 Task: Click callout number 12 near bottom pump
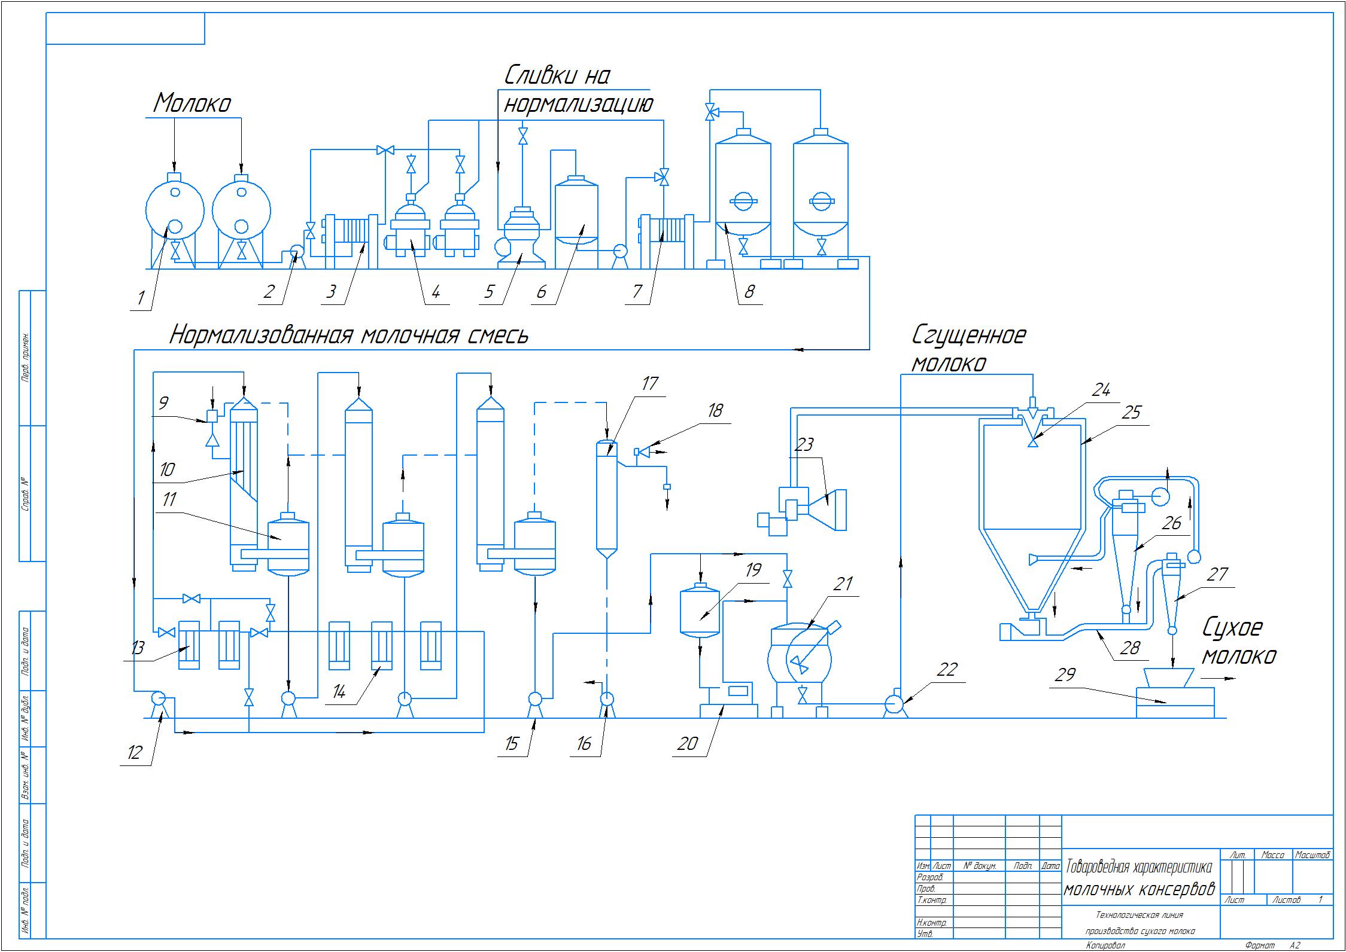134,752
